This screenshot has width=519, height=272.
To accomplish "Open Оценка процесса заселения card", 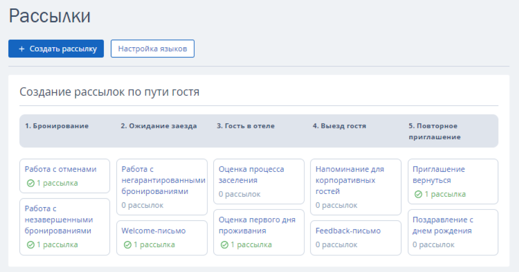I will coord(259,181).
